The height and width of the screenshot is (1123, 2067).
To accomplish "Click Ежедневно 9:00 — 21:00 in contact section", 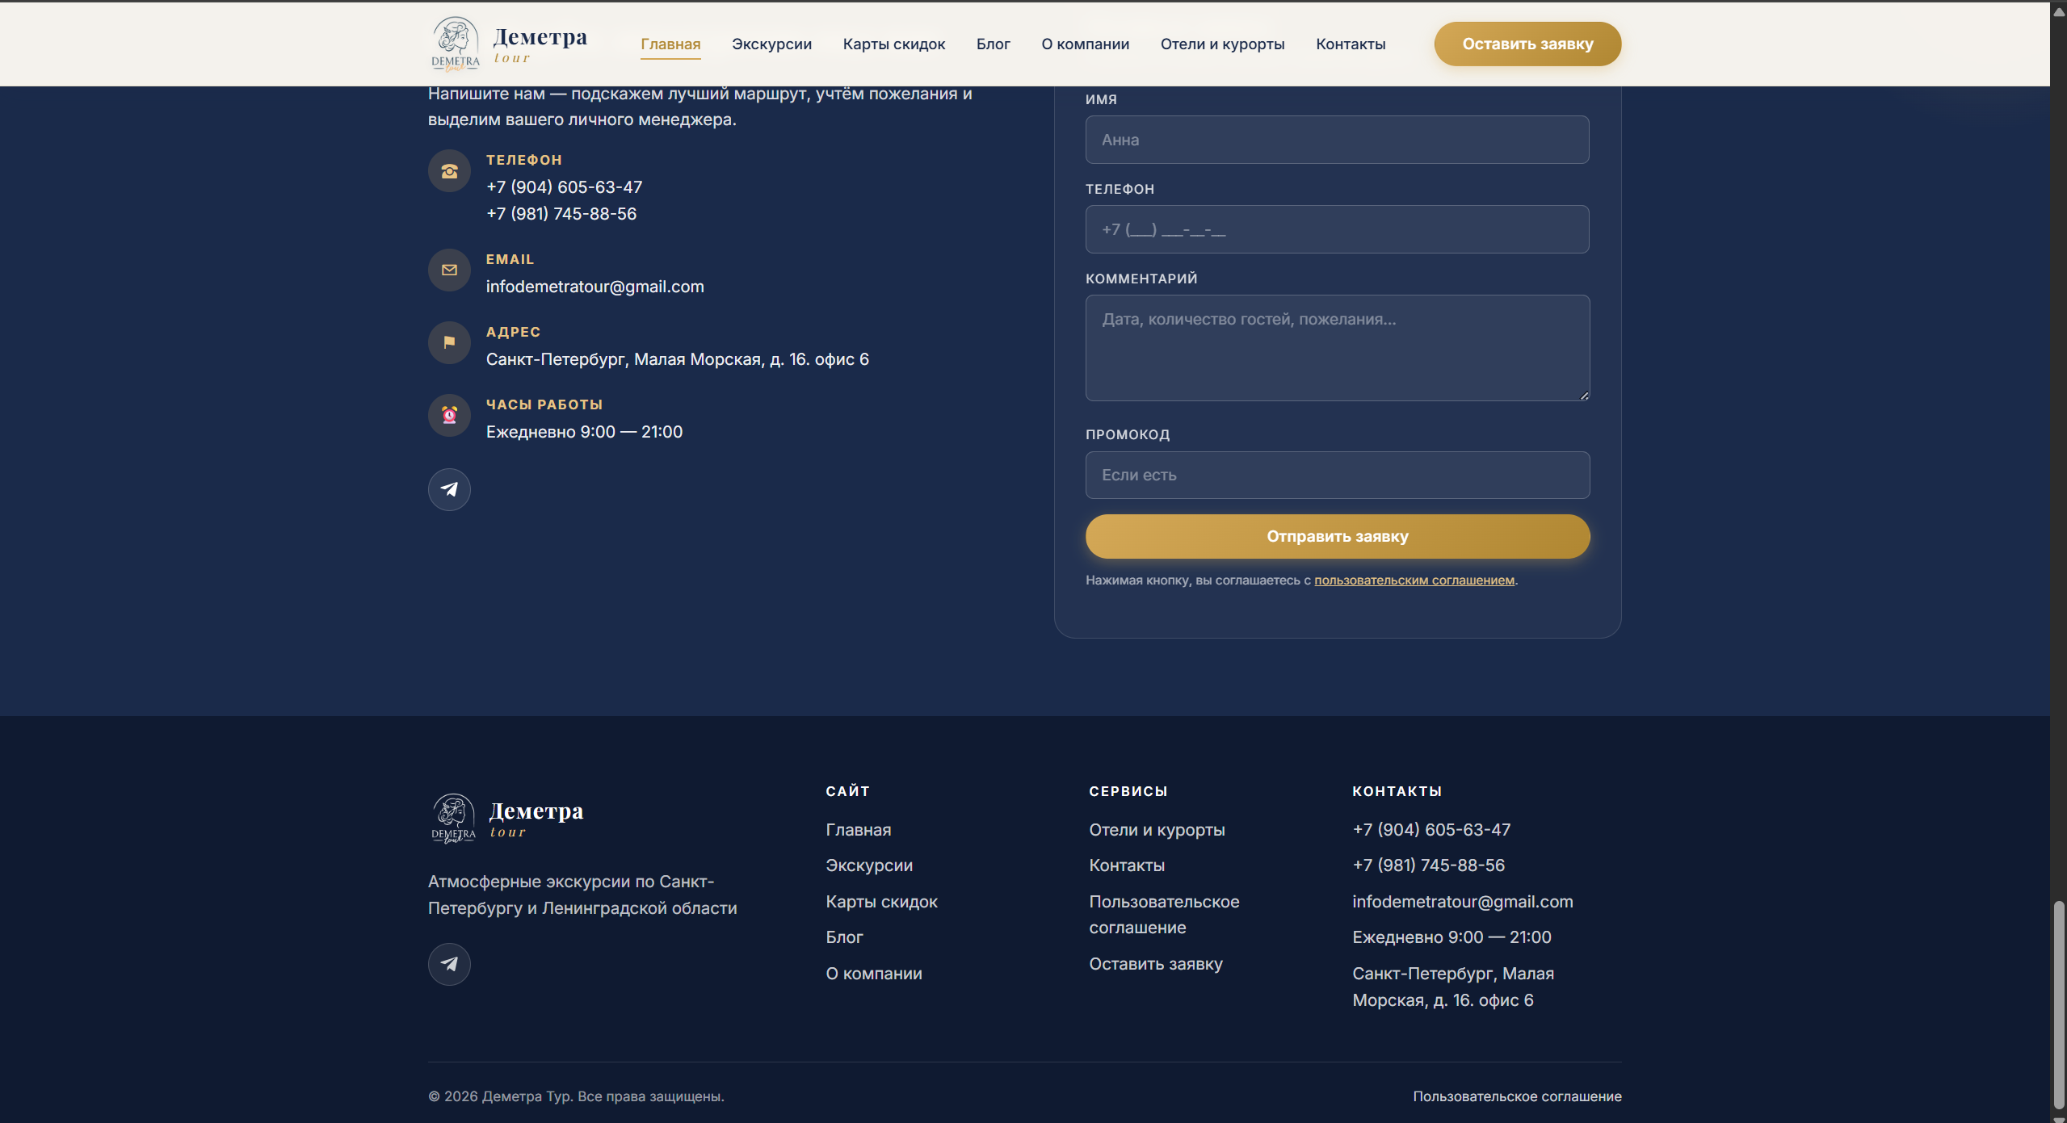I will coord(584,432).
